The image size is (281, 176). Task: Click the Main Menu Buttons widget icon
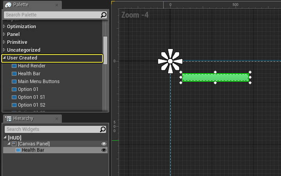tap(14, 82)
